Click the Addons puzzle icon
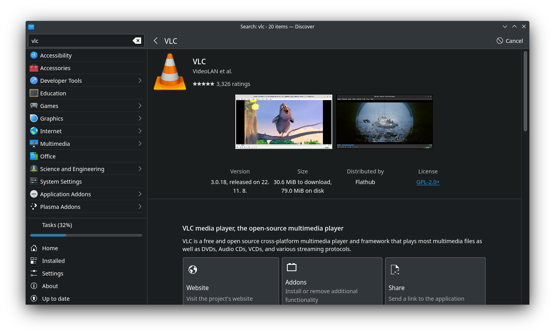555x335 pixels. [x=292, y=267]
